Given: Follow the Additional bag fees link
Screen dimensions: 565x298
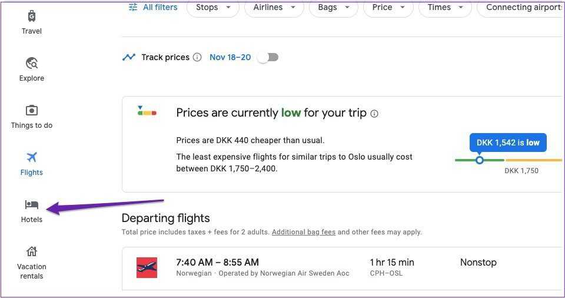Looking at the screenshot, I should point(303,232).
